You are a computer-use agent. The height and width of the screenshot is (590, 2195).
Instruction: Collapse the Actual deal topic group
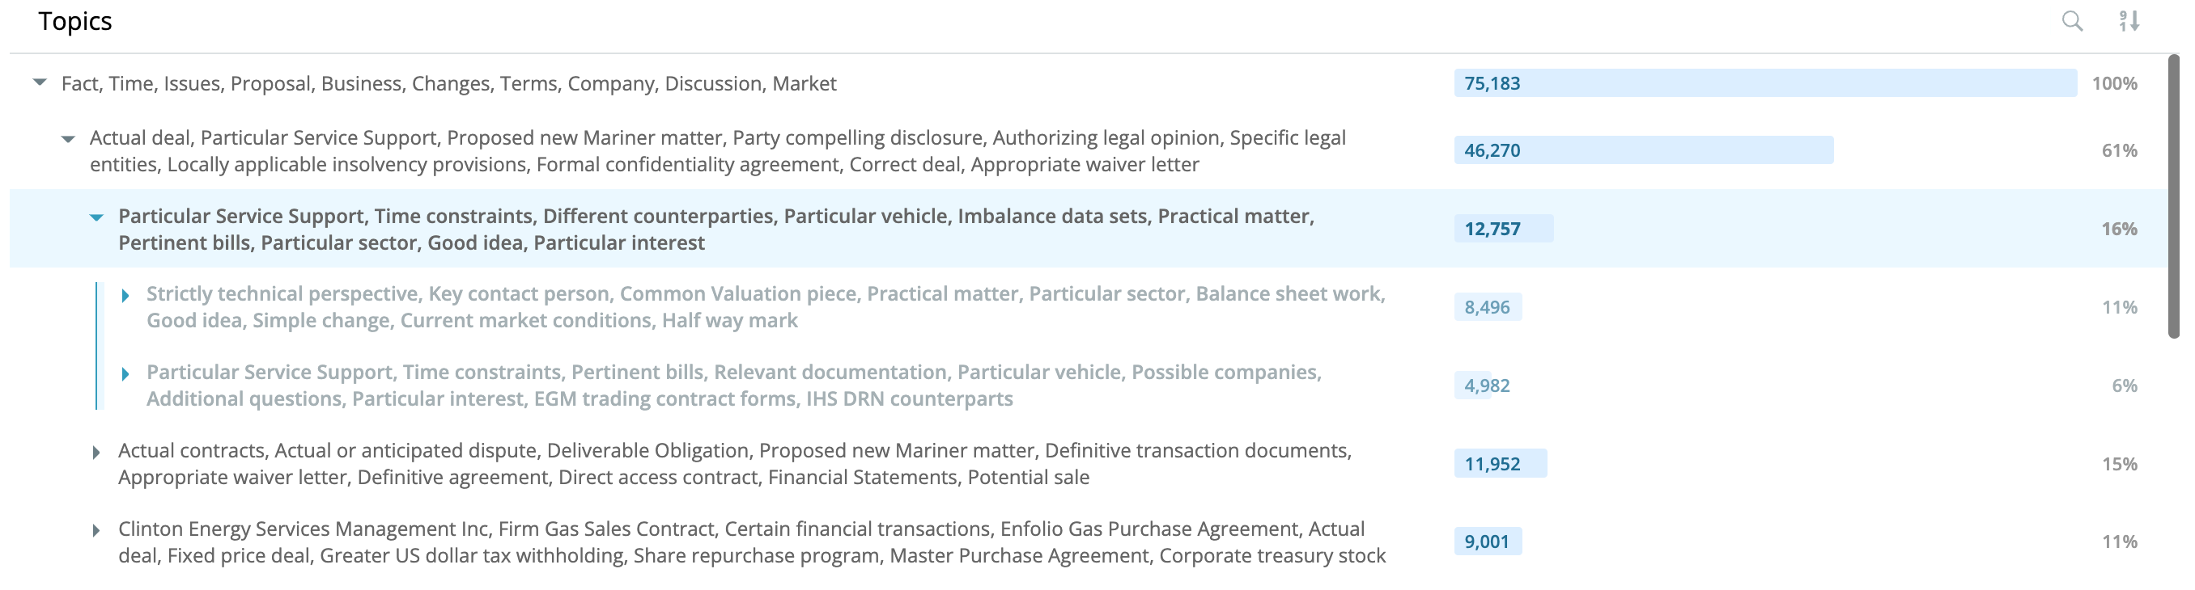click(x=68, y=138)
